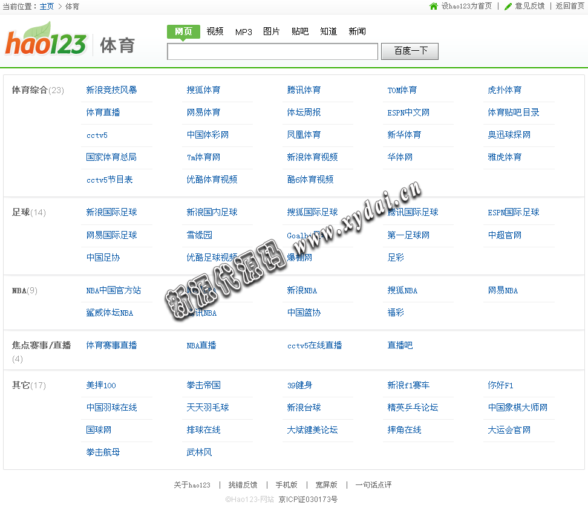Image resolution: width=588 pixels, height=505 pixels.
Task: Open 国家体育总局 link
Action: (x=111, y=157)
